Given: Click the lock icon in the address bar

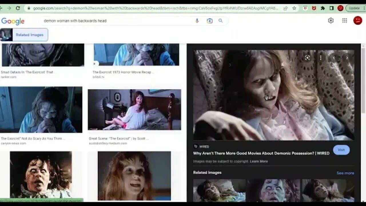Looking at the screenshot, I should coord(29,8).
